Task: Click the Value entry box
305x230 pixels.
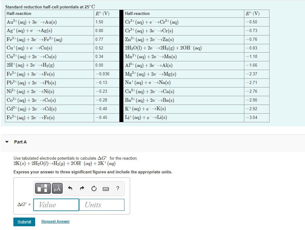Action: pos(56,205)
